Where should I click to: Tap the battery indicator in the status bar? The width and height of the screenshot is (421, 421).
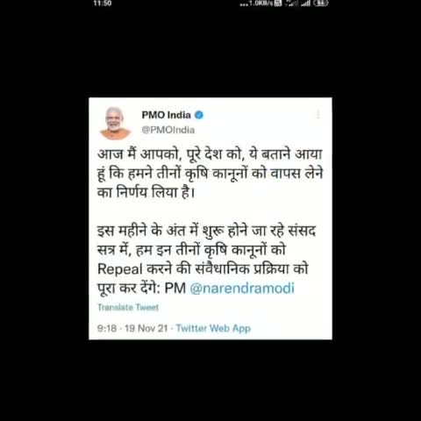tap(320, 4)
